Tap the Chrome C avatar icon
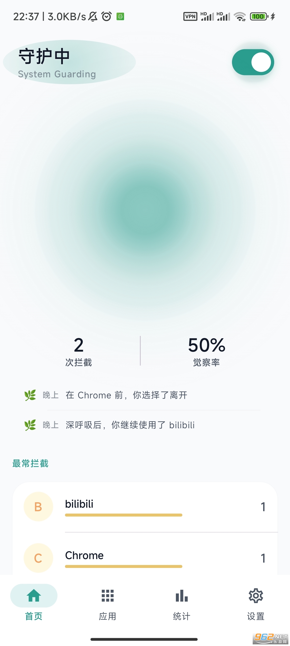Viewport: 290px width, 646px height. 38,558
